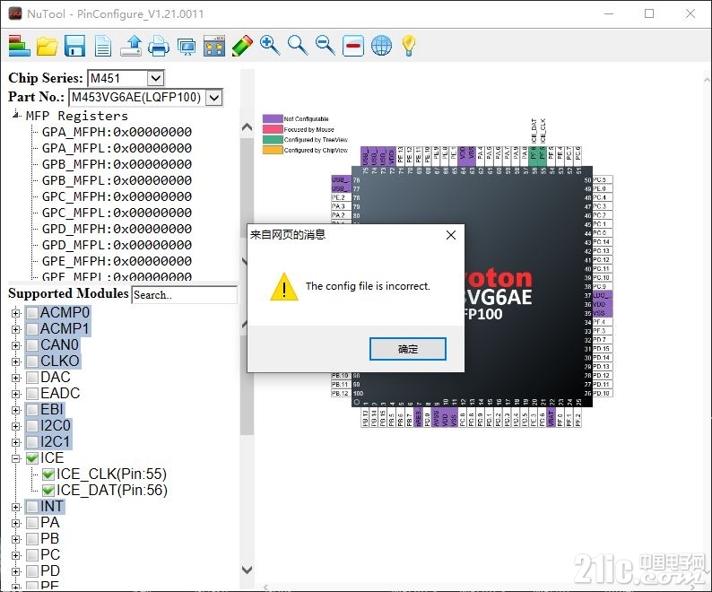Collapse the ICE tree node
The width and height of the screenshot is (712, 592).
[16, 458]
